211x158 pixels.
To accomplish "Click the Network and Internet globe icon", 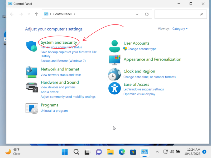I will click(32, 72).
